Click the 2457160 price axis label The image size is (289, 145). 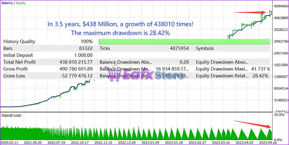click(x=281, y=53)
